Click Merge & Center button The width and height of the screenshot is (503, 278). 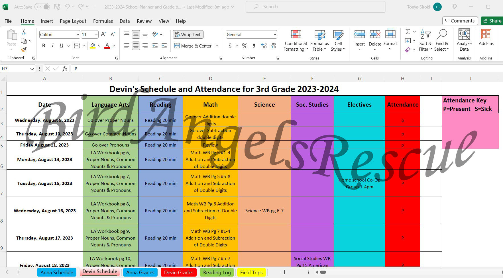193,46
